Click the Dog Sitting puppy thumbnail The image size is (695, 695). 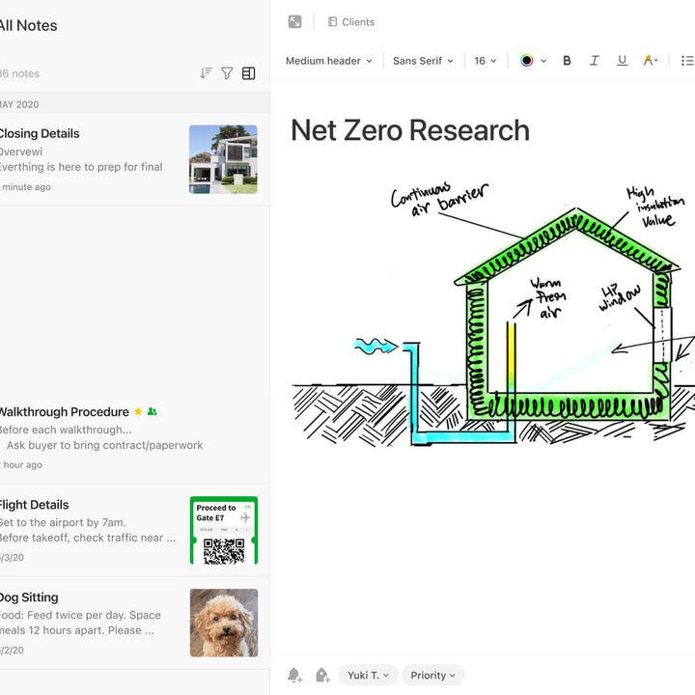tap(224, 623)
